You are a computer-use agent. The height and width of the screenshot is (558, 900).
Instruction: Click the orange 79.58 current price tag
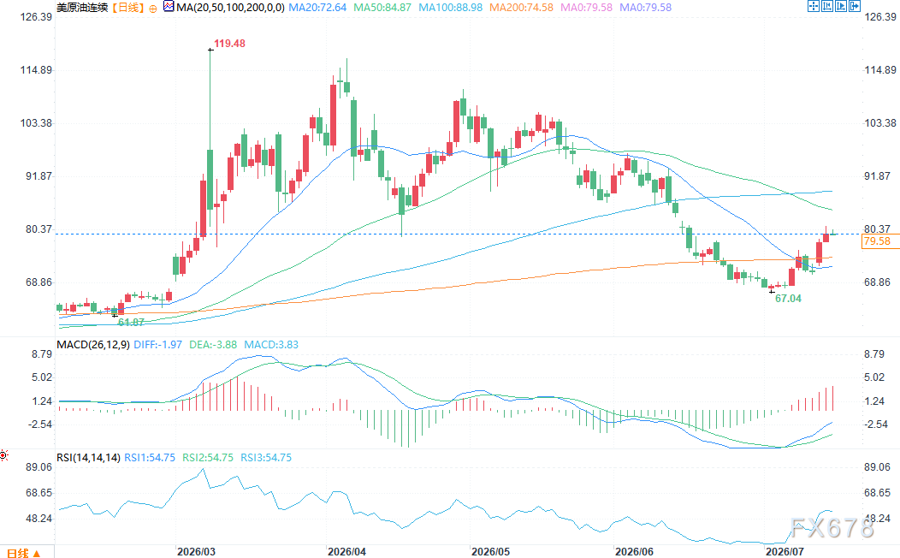pyautogui.click(x=881, y=241)
